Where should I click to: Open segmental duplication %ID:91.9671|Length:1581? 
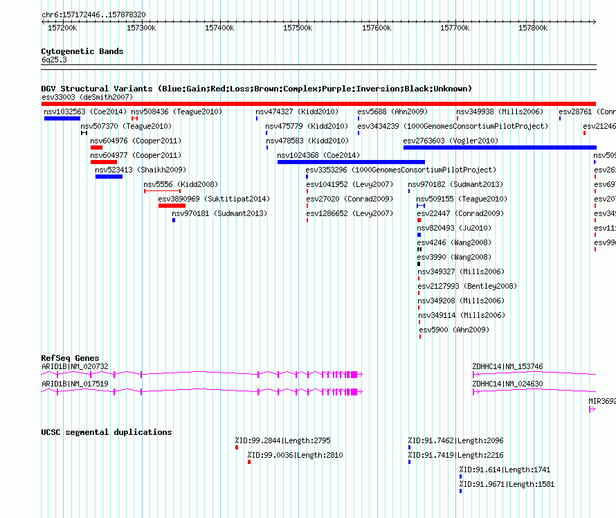coord(507,484)
